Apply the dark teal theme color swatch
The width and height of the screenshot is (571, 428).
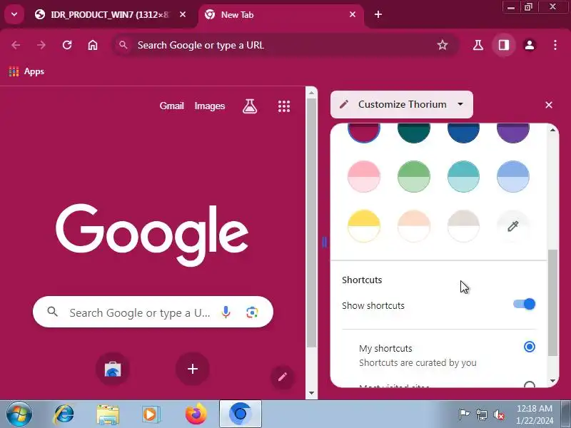[x=414, y=133]
